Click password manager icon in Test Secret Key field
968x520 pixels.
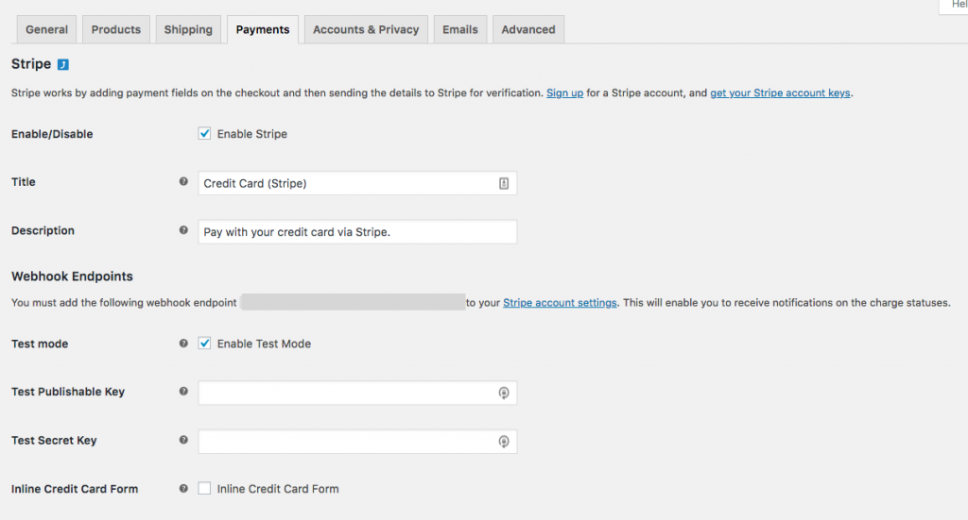[504, 441]
